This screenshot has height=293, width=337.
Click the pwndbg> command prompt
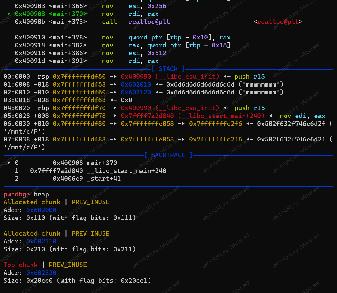[x=16, y=194]
